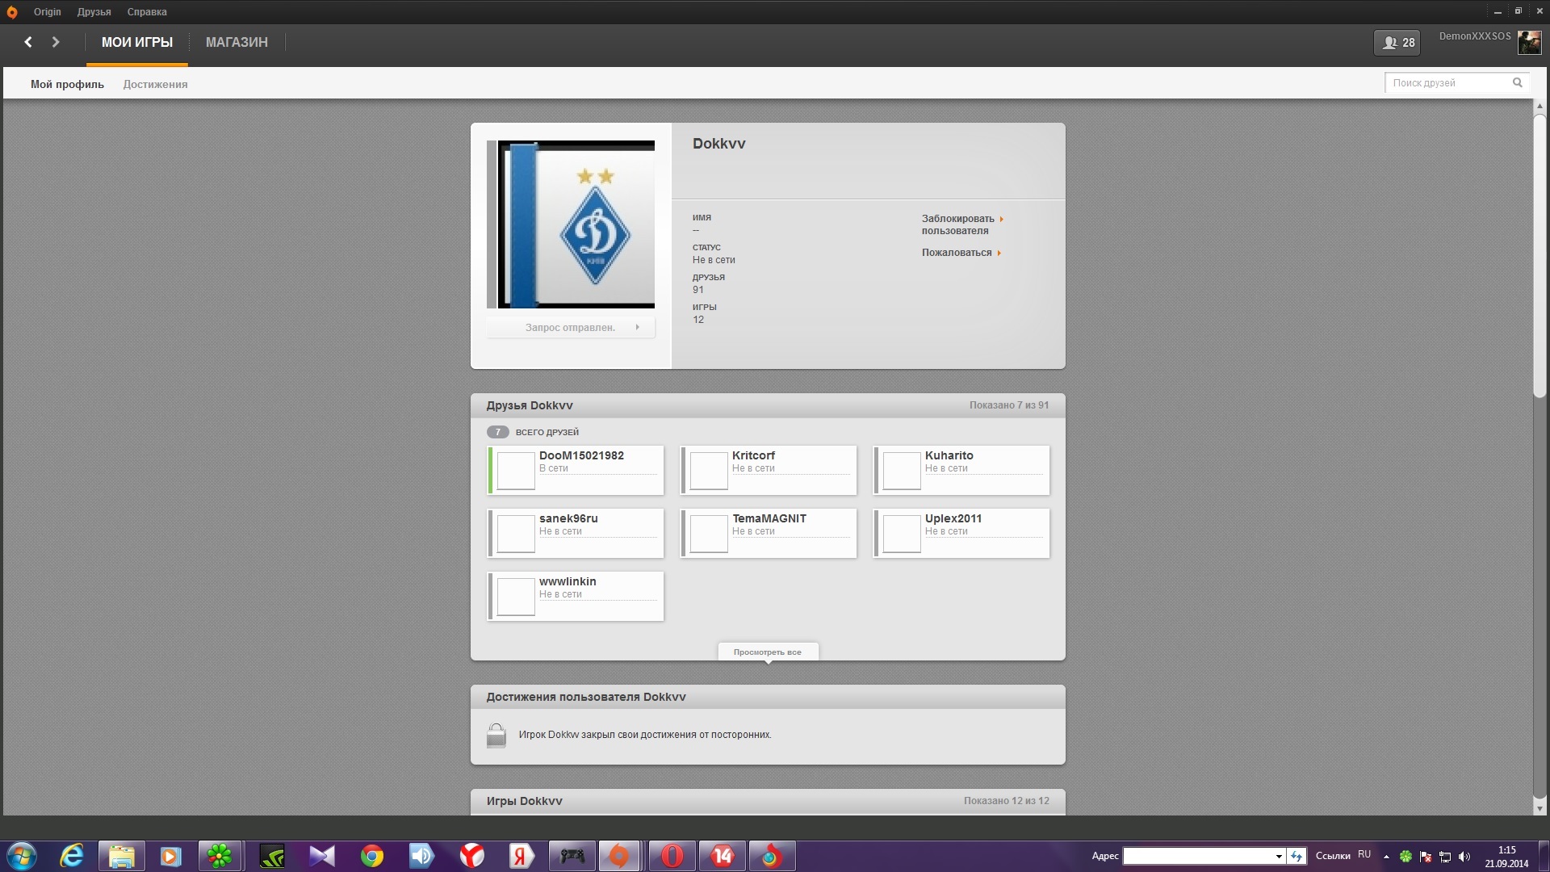Switch to МОИ ИГРЫ tab
The width and height of the screenshot is (1550, 872).
pyautogui.click(x=137, y=42)
